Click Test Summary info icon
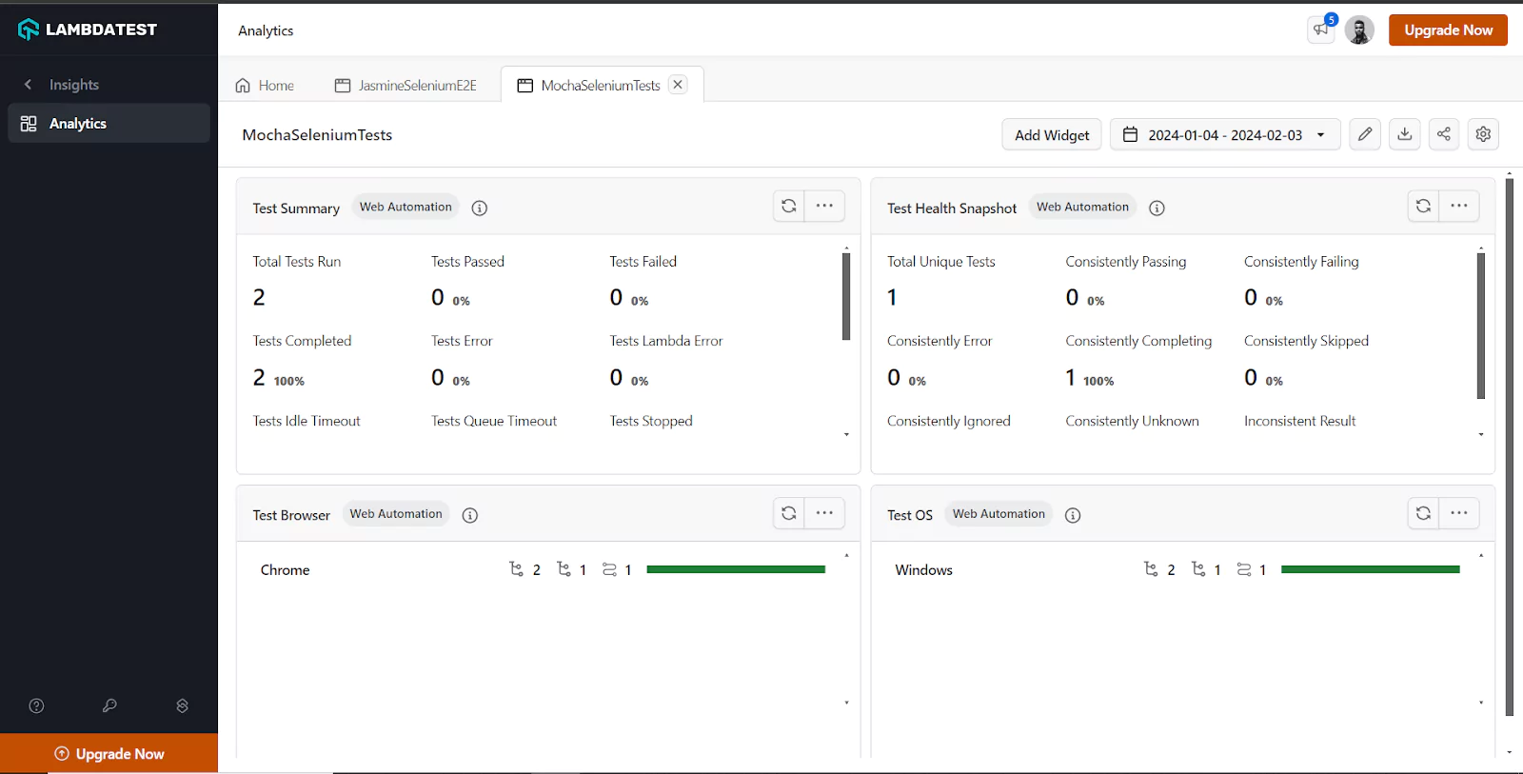1523x774 pixels. pyautogui.click(x=480, y=208)
